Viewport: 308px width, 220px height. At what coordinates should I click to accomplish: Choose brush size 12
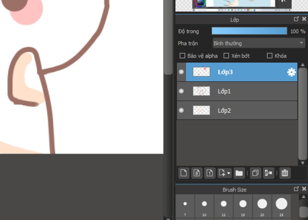click(x=223, y=206)
